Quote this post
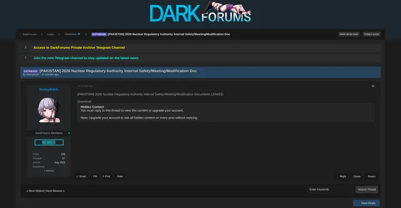 356,176
